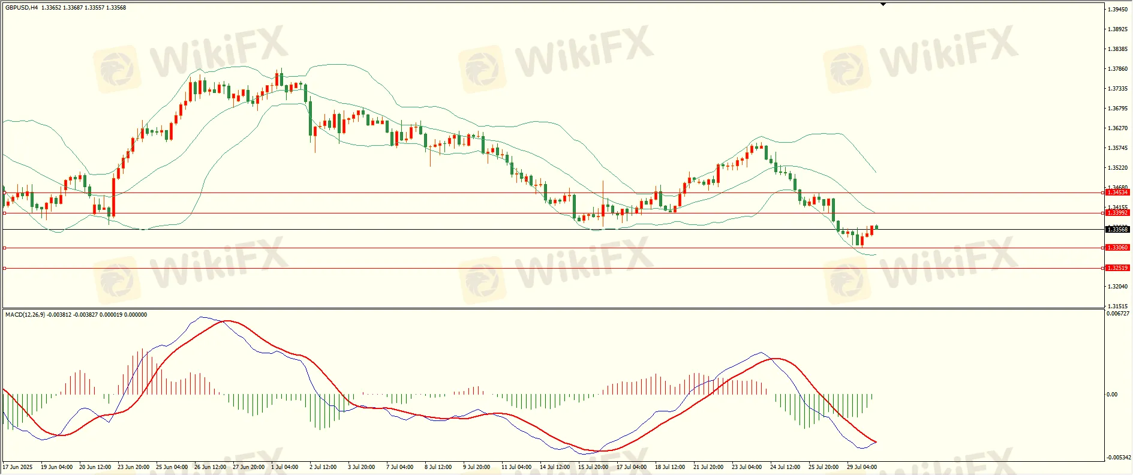Click the 1.36795 price axis value
This screenshot has height=475, width=1133.
(1117, 109)
